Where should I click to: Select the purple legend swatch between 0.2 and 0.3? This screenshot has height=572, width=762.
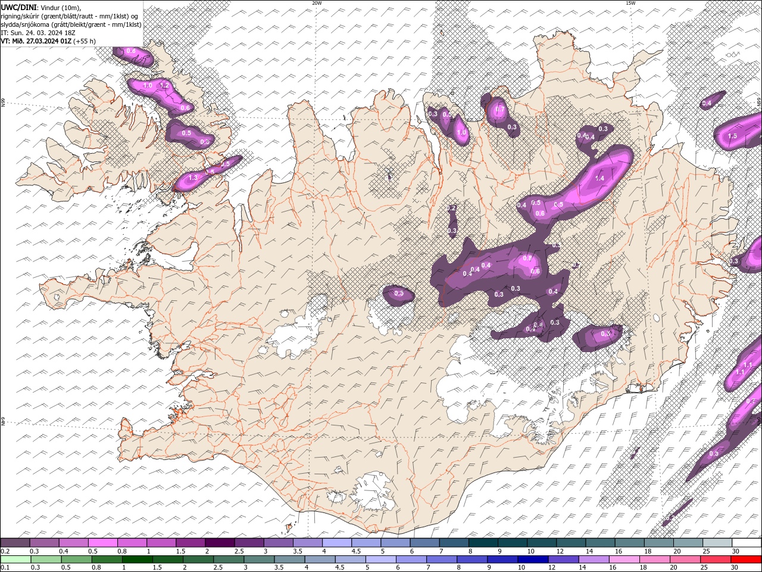[x=15, y=543]
